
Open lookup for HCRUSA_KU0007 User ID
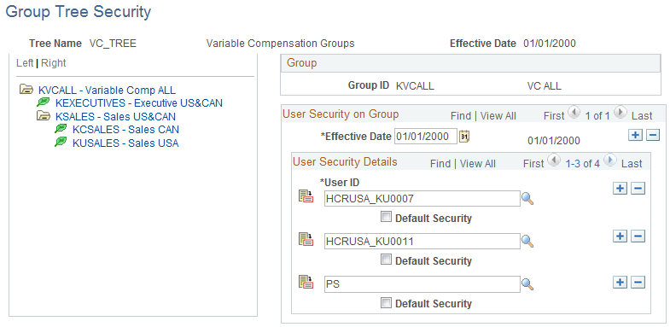click(528, 199)
